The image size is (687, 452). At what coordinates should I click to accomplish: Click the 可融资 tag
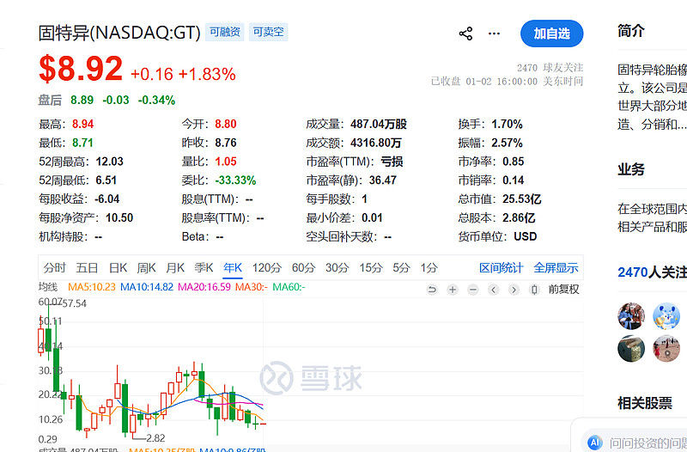click(x=225, y=32)
